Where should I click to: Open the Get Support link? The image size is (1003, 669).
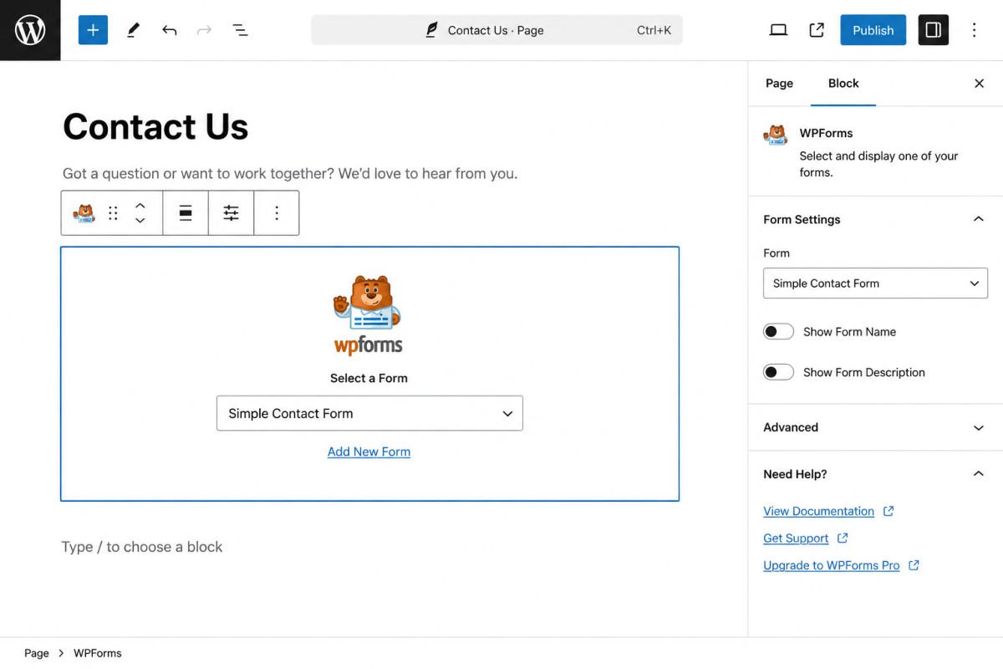[796, 539]
